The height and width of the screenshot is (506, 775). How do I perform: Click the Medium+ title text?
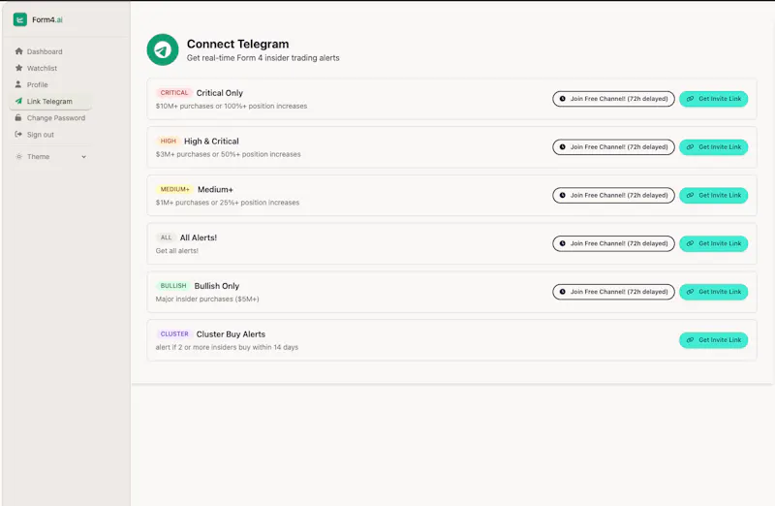pyautogui.click(x=215, y=189)
